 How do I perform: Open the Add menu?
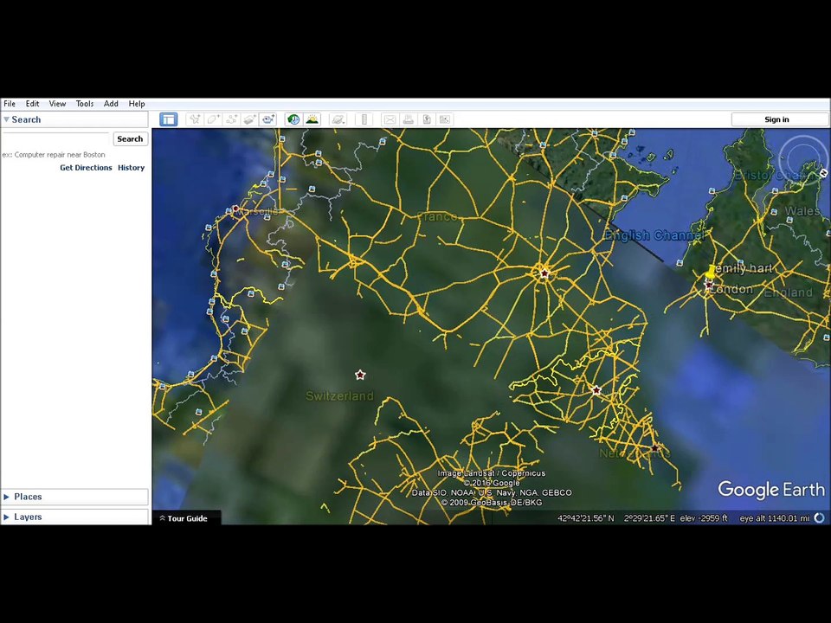coord(111,104)
